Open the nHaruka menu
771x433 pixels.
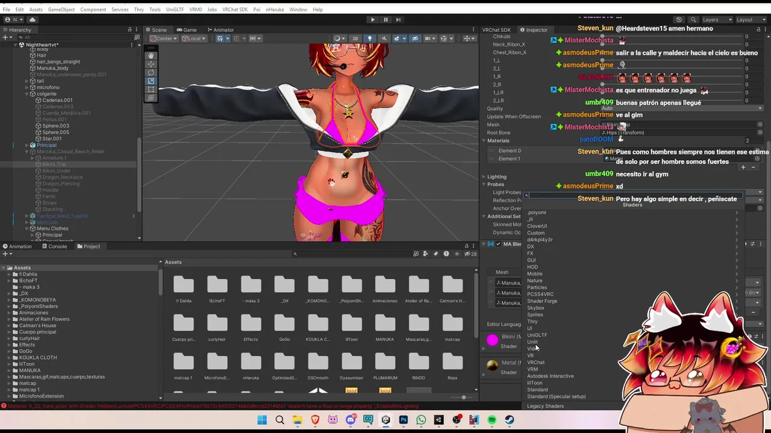tap(275, 10)
